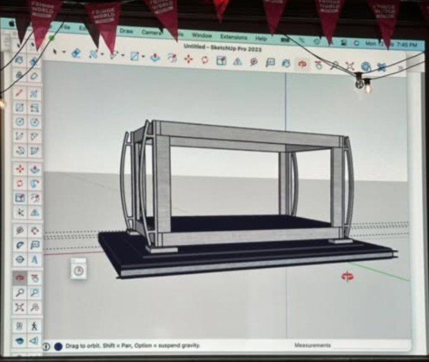Select the Pan tool in left toolset
The height and width of the screenshot is (362, 429).
tap(34, 278)
